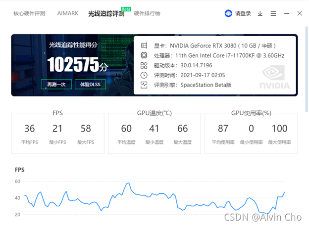Close the window with X icon
This screenshot has height=226, width=309.
(x=300, y=13)
